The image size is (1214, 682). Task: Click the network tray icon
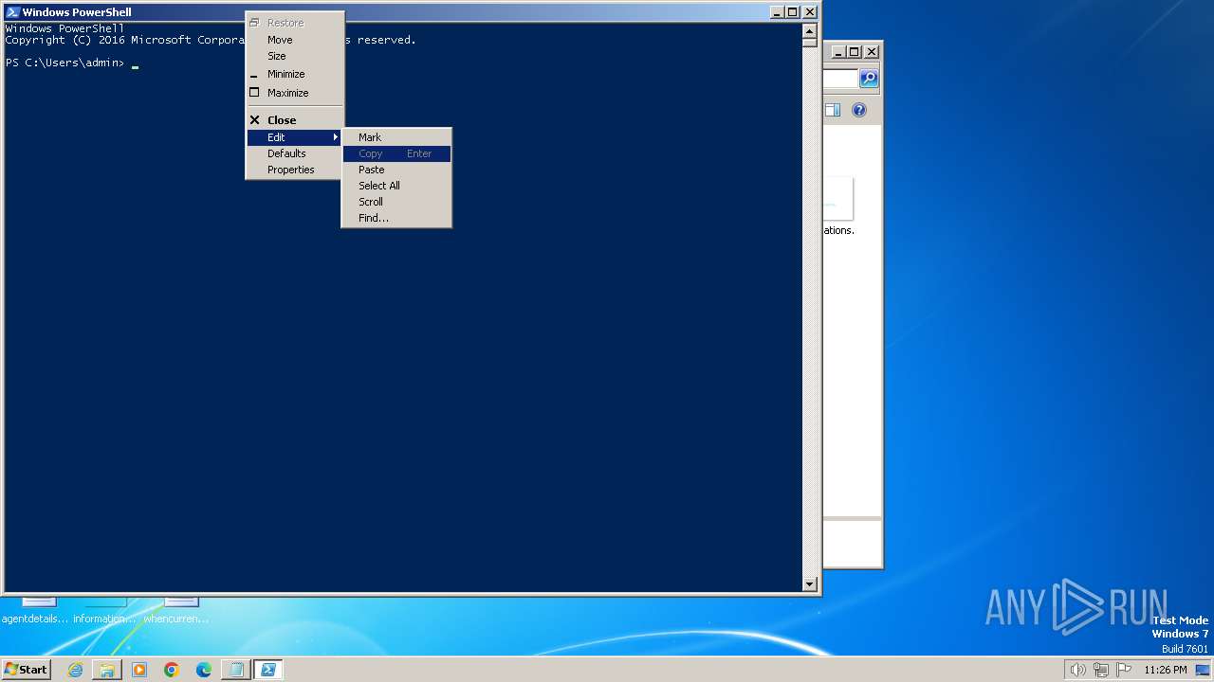pos(1100,670)
